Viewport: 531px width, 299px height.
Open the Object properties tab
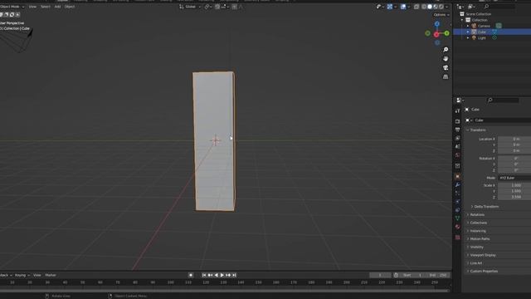click(x=457, y=177)
